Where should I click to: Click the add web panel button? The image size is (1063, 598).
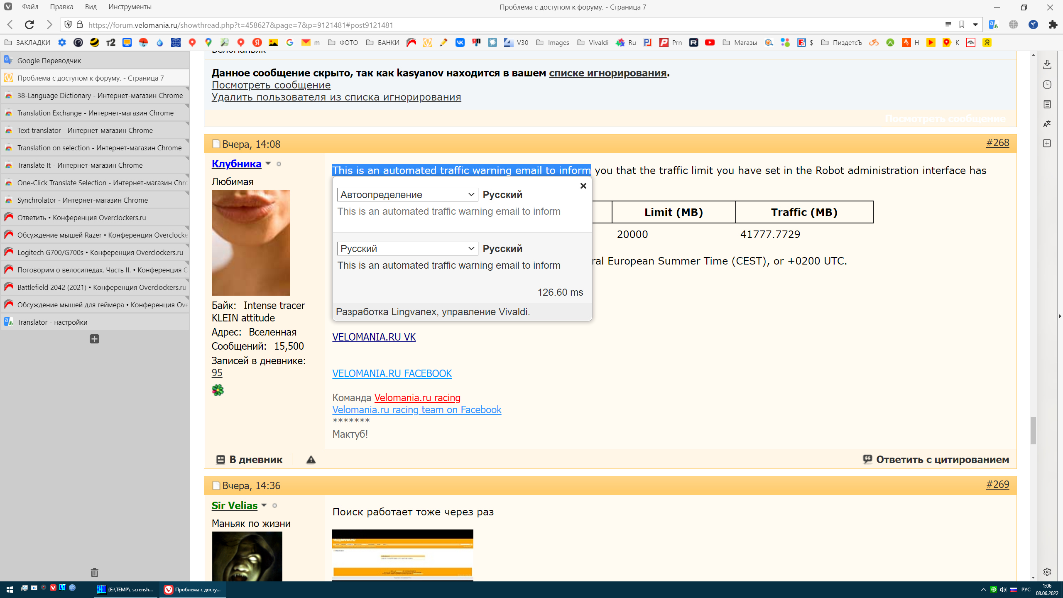tap(1047, 143)
